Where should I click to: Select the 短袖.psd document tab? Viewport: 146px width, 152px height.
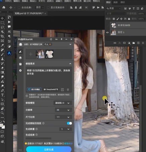29,13
